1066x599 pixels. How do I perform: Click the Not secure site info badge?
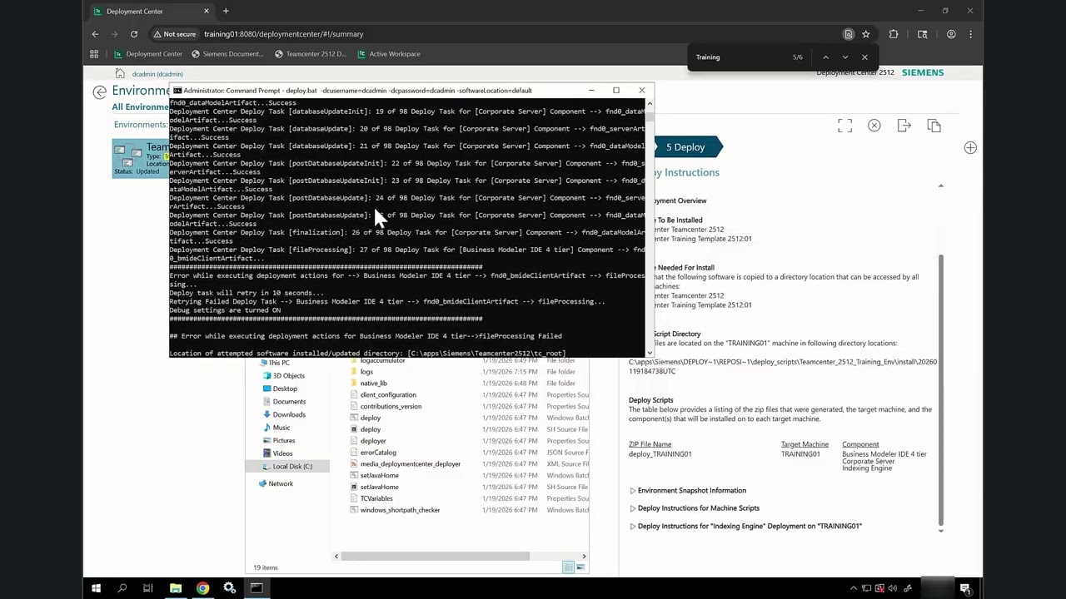pyautogui.click(x=174, y=34)
